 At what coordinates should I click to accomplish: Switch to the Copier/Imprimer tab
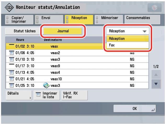(19, 20)
